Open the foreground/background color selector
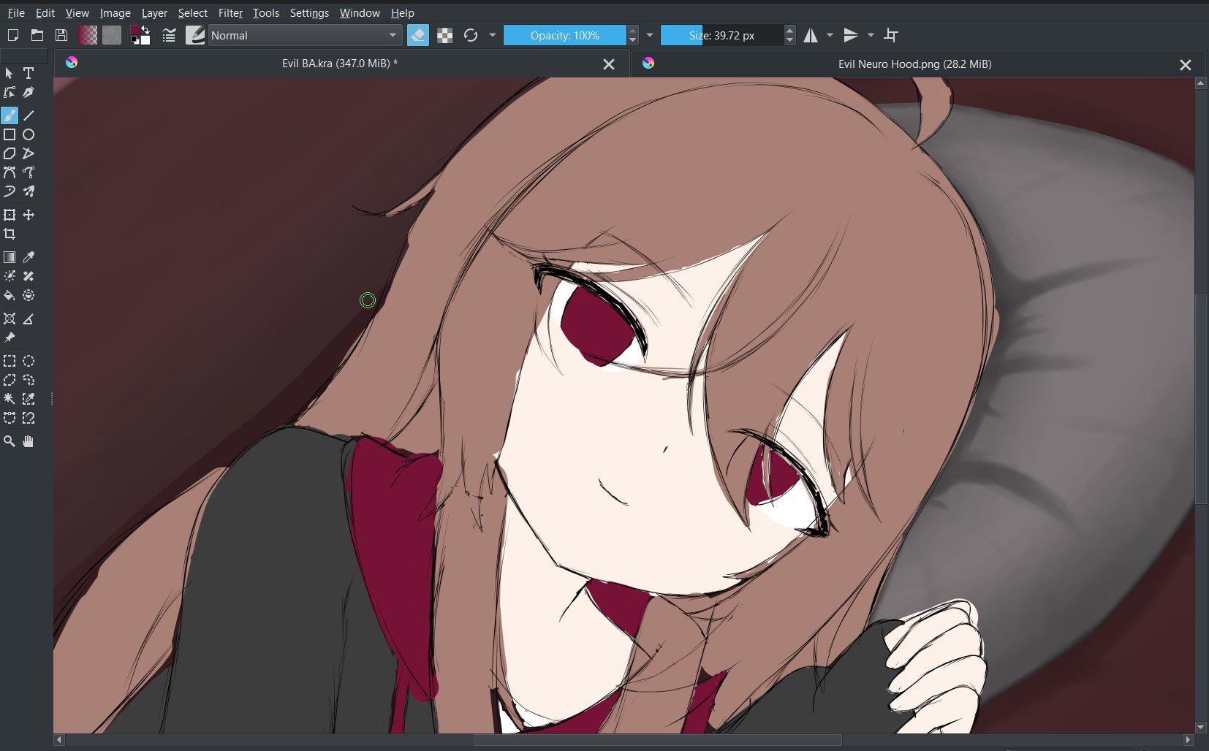 [140, 35]
